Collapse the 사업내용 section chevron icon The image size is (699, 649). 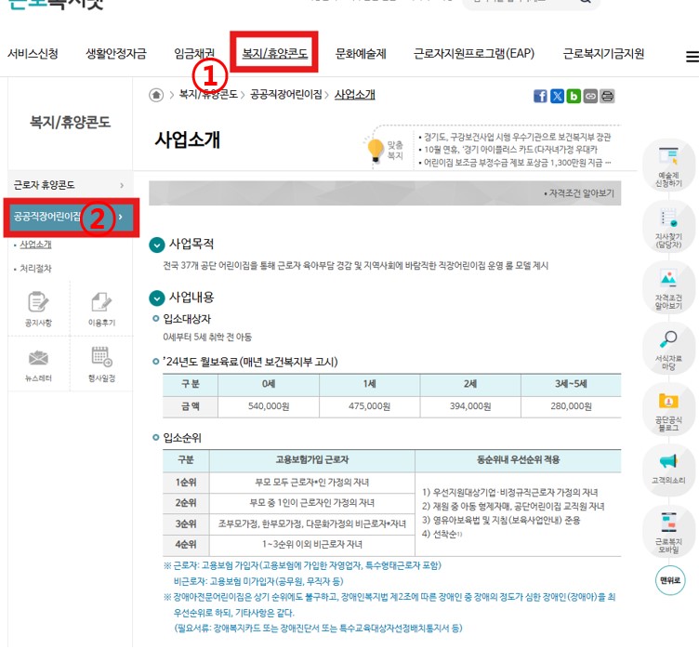[156, 298]
